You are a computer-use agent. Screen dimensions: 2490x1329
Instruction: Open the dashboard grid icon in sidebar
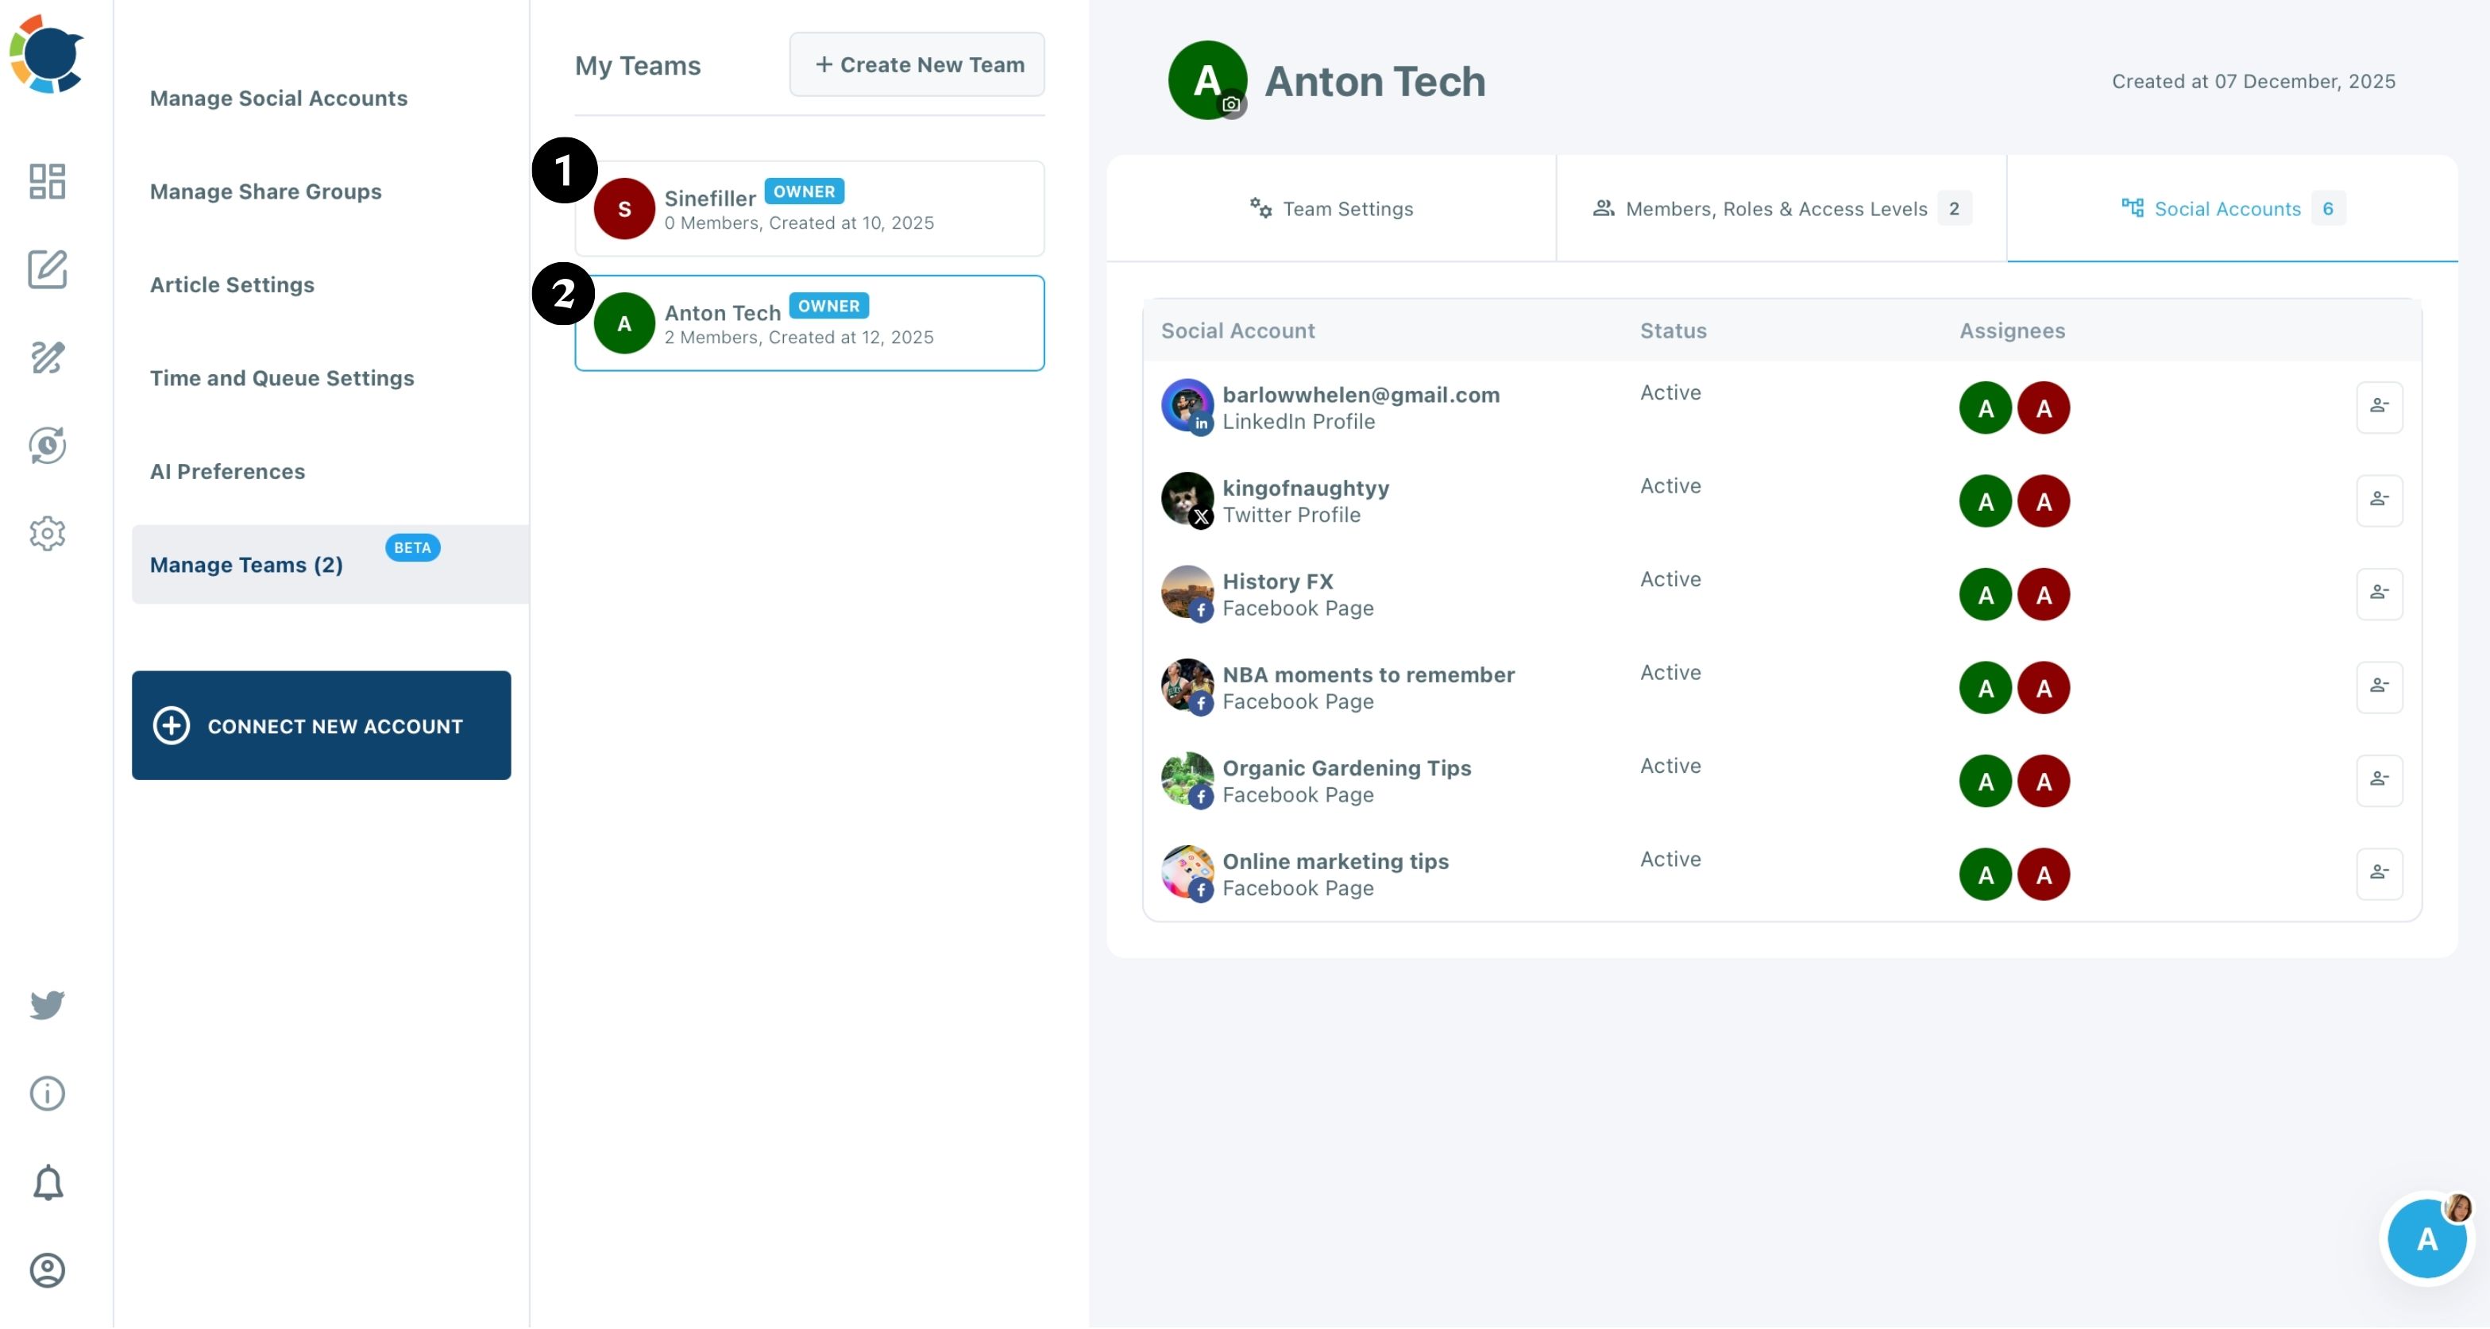pyautogui.click(x=46, y=181)
